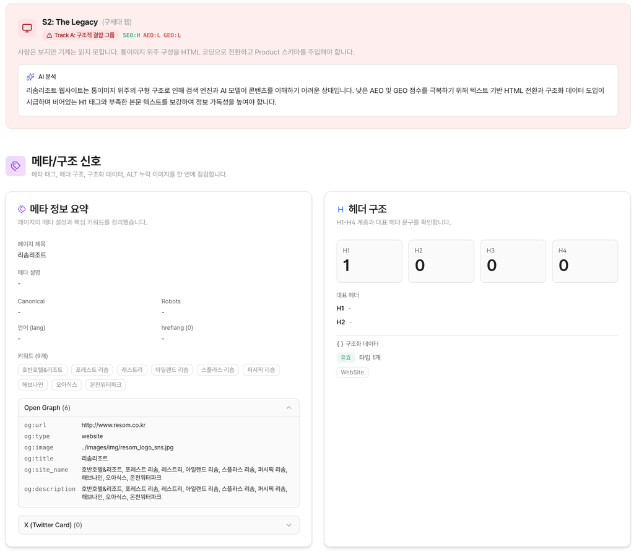Select the 레스트리 keyword chip
The height and width of the screenshot is (552, 634).
[132, 369]
